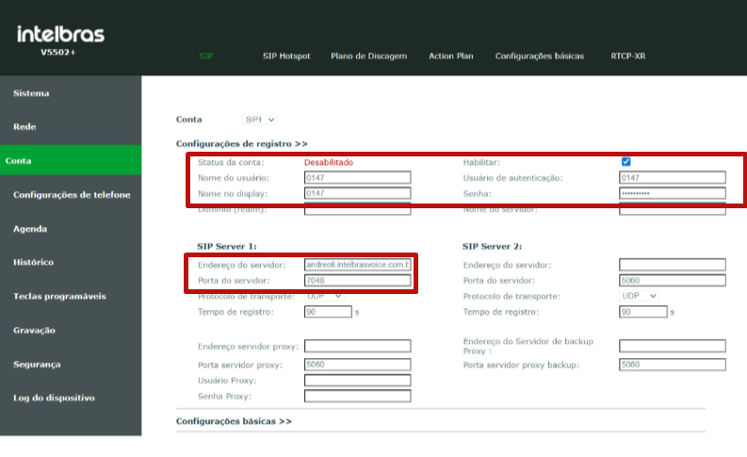747x457 pixels.
Task: Open SIP Server 2 Protocolo de transporte dropdown
Action: [639, 296]
